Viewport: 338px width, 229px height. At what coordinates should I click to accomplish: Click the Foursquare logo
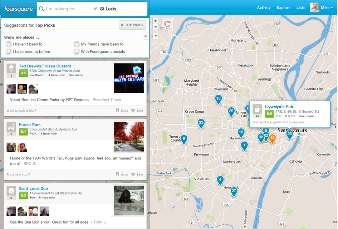point(18,9)
